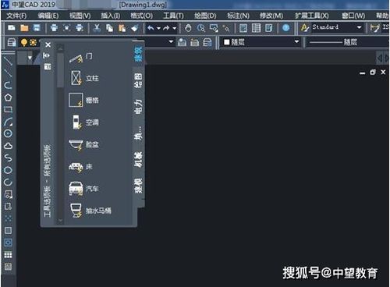Select the Table grid tool
390x287 pixels.
point(8,255)
